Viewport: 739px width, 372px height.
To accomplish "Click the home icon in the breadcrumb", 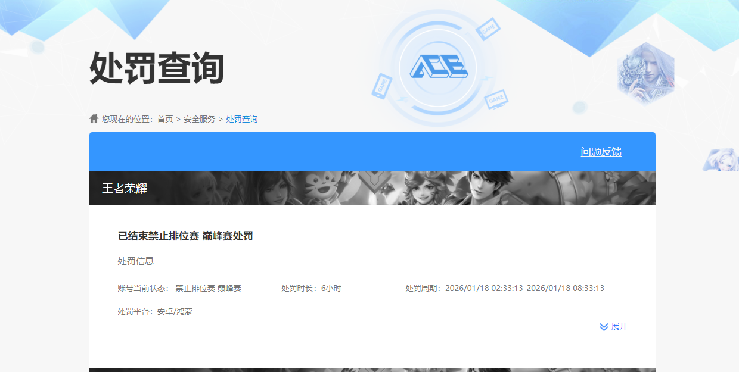I will pyautogui.click(x=94, y=118).
